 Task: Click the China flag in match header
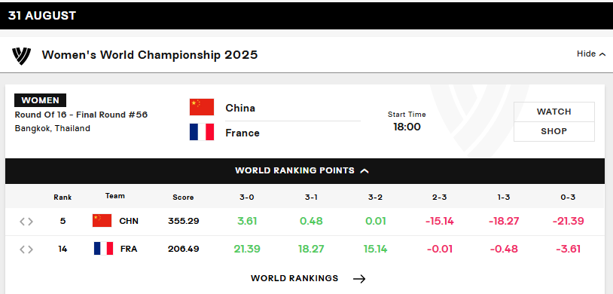pyautogui.click(x=202, y=107)
